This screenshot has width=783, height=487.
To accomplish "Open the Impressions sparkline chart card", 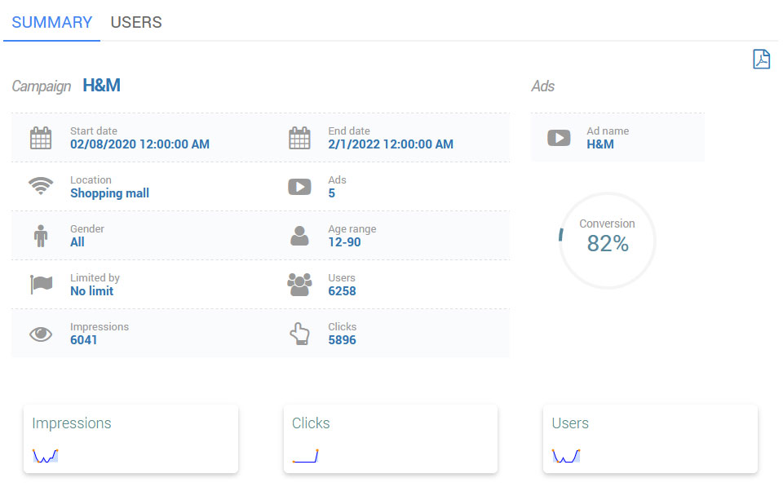I will pyautogui.click(x=130, y=439).
